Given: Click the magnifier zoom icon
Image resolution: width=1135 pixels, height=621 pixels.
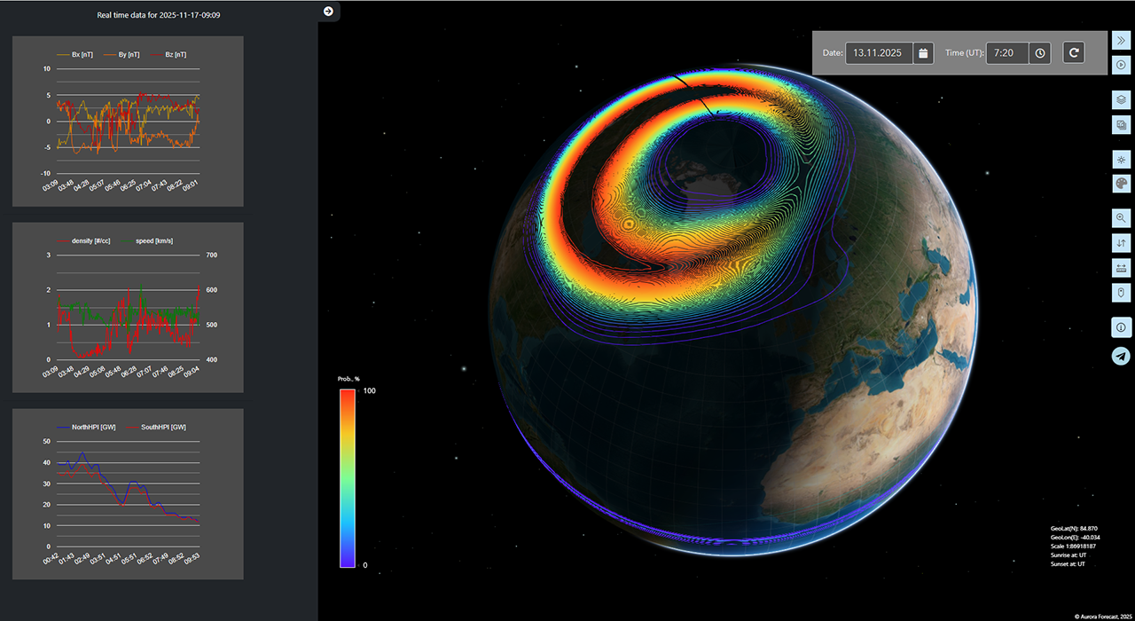Looking at the screenshot, I should (x=1121, y=217).
